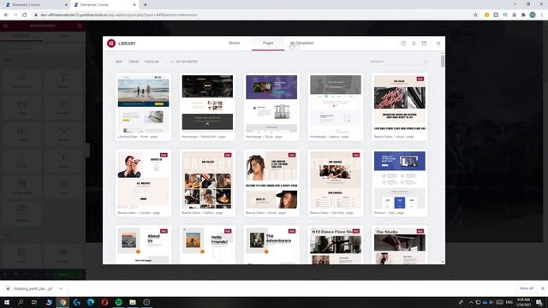Filter templates by NEW
This screenshot has height=308, width=548.
pyautogui.click(x=119, y=62)
